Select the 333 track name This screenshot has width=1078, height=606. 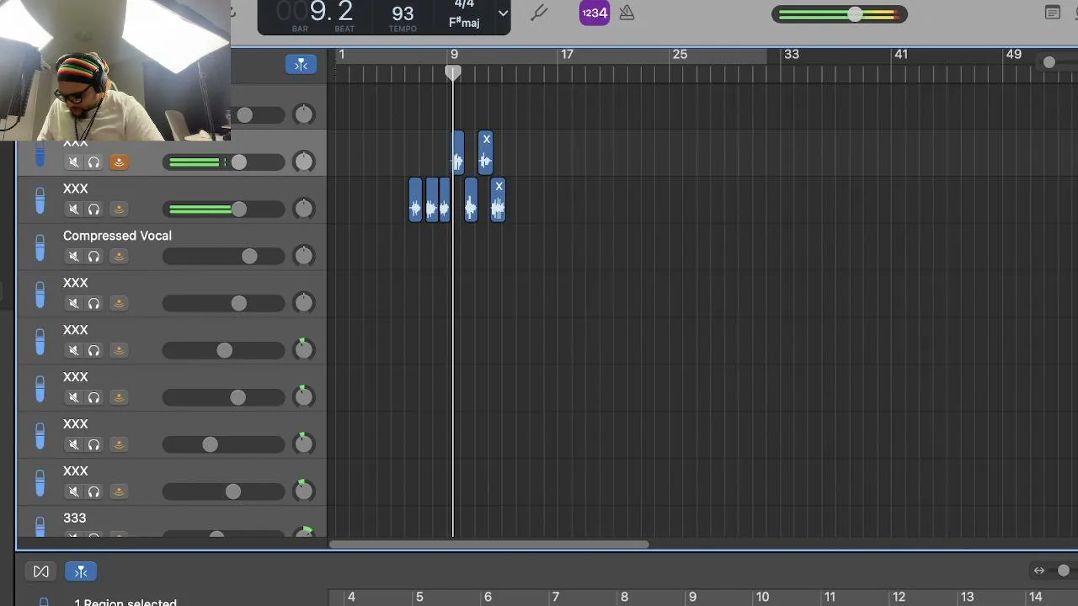(74, 518)
